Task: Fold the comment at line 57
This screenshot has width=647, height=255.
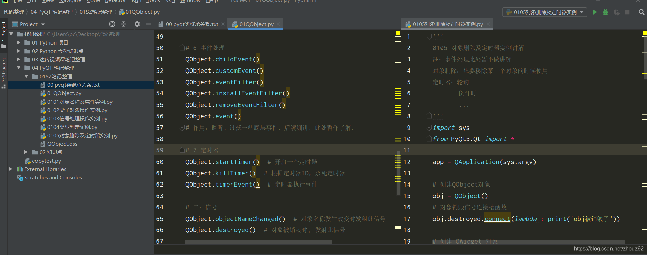Action: (182, 128)
